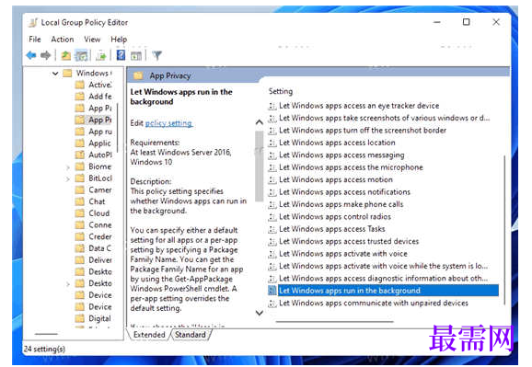Click the Local Group Policy Editor title icon
The image size is (532, 367).
(33, 22)
